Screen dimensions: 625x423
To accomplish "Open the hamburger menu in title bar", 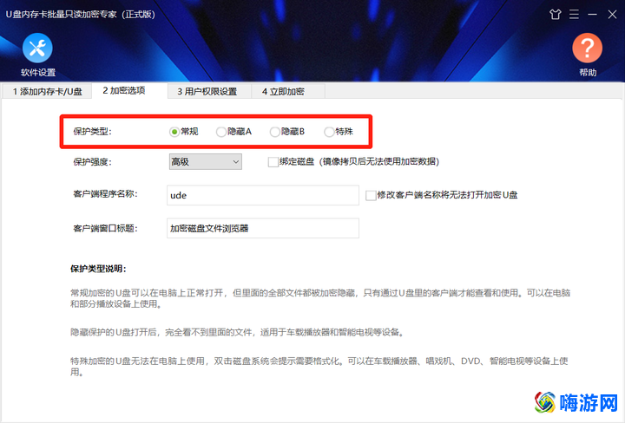I will (x=574, y=15).
